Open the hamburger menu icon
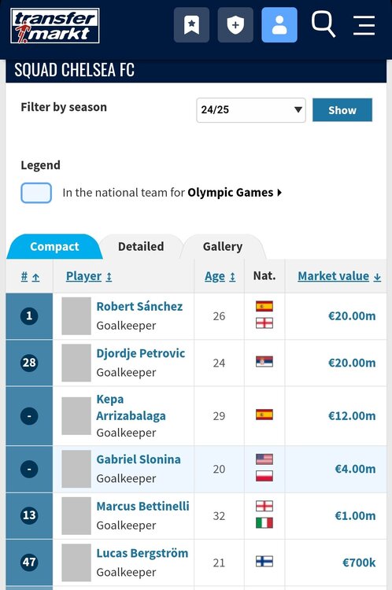The image size is (392, 590). 364,25
